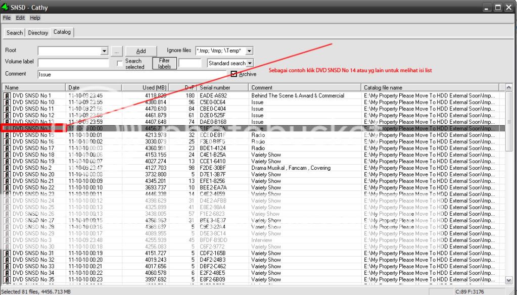Select the archive icon beside DVD SNSD No 27
517x295 pixels.
coord(7,221)
